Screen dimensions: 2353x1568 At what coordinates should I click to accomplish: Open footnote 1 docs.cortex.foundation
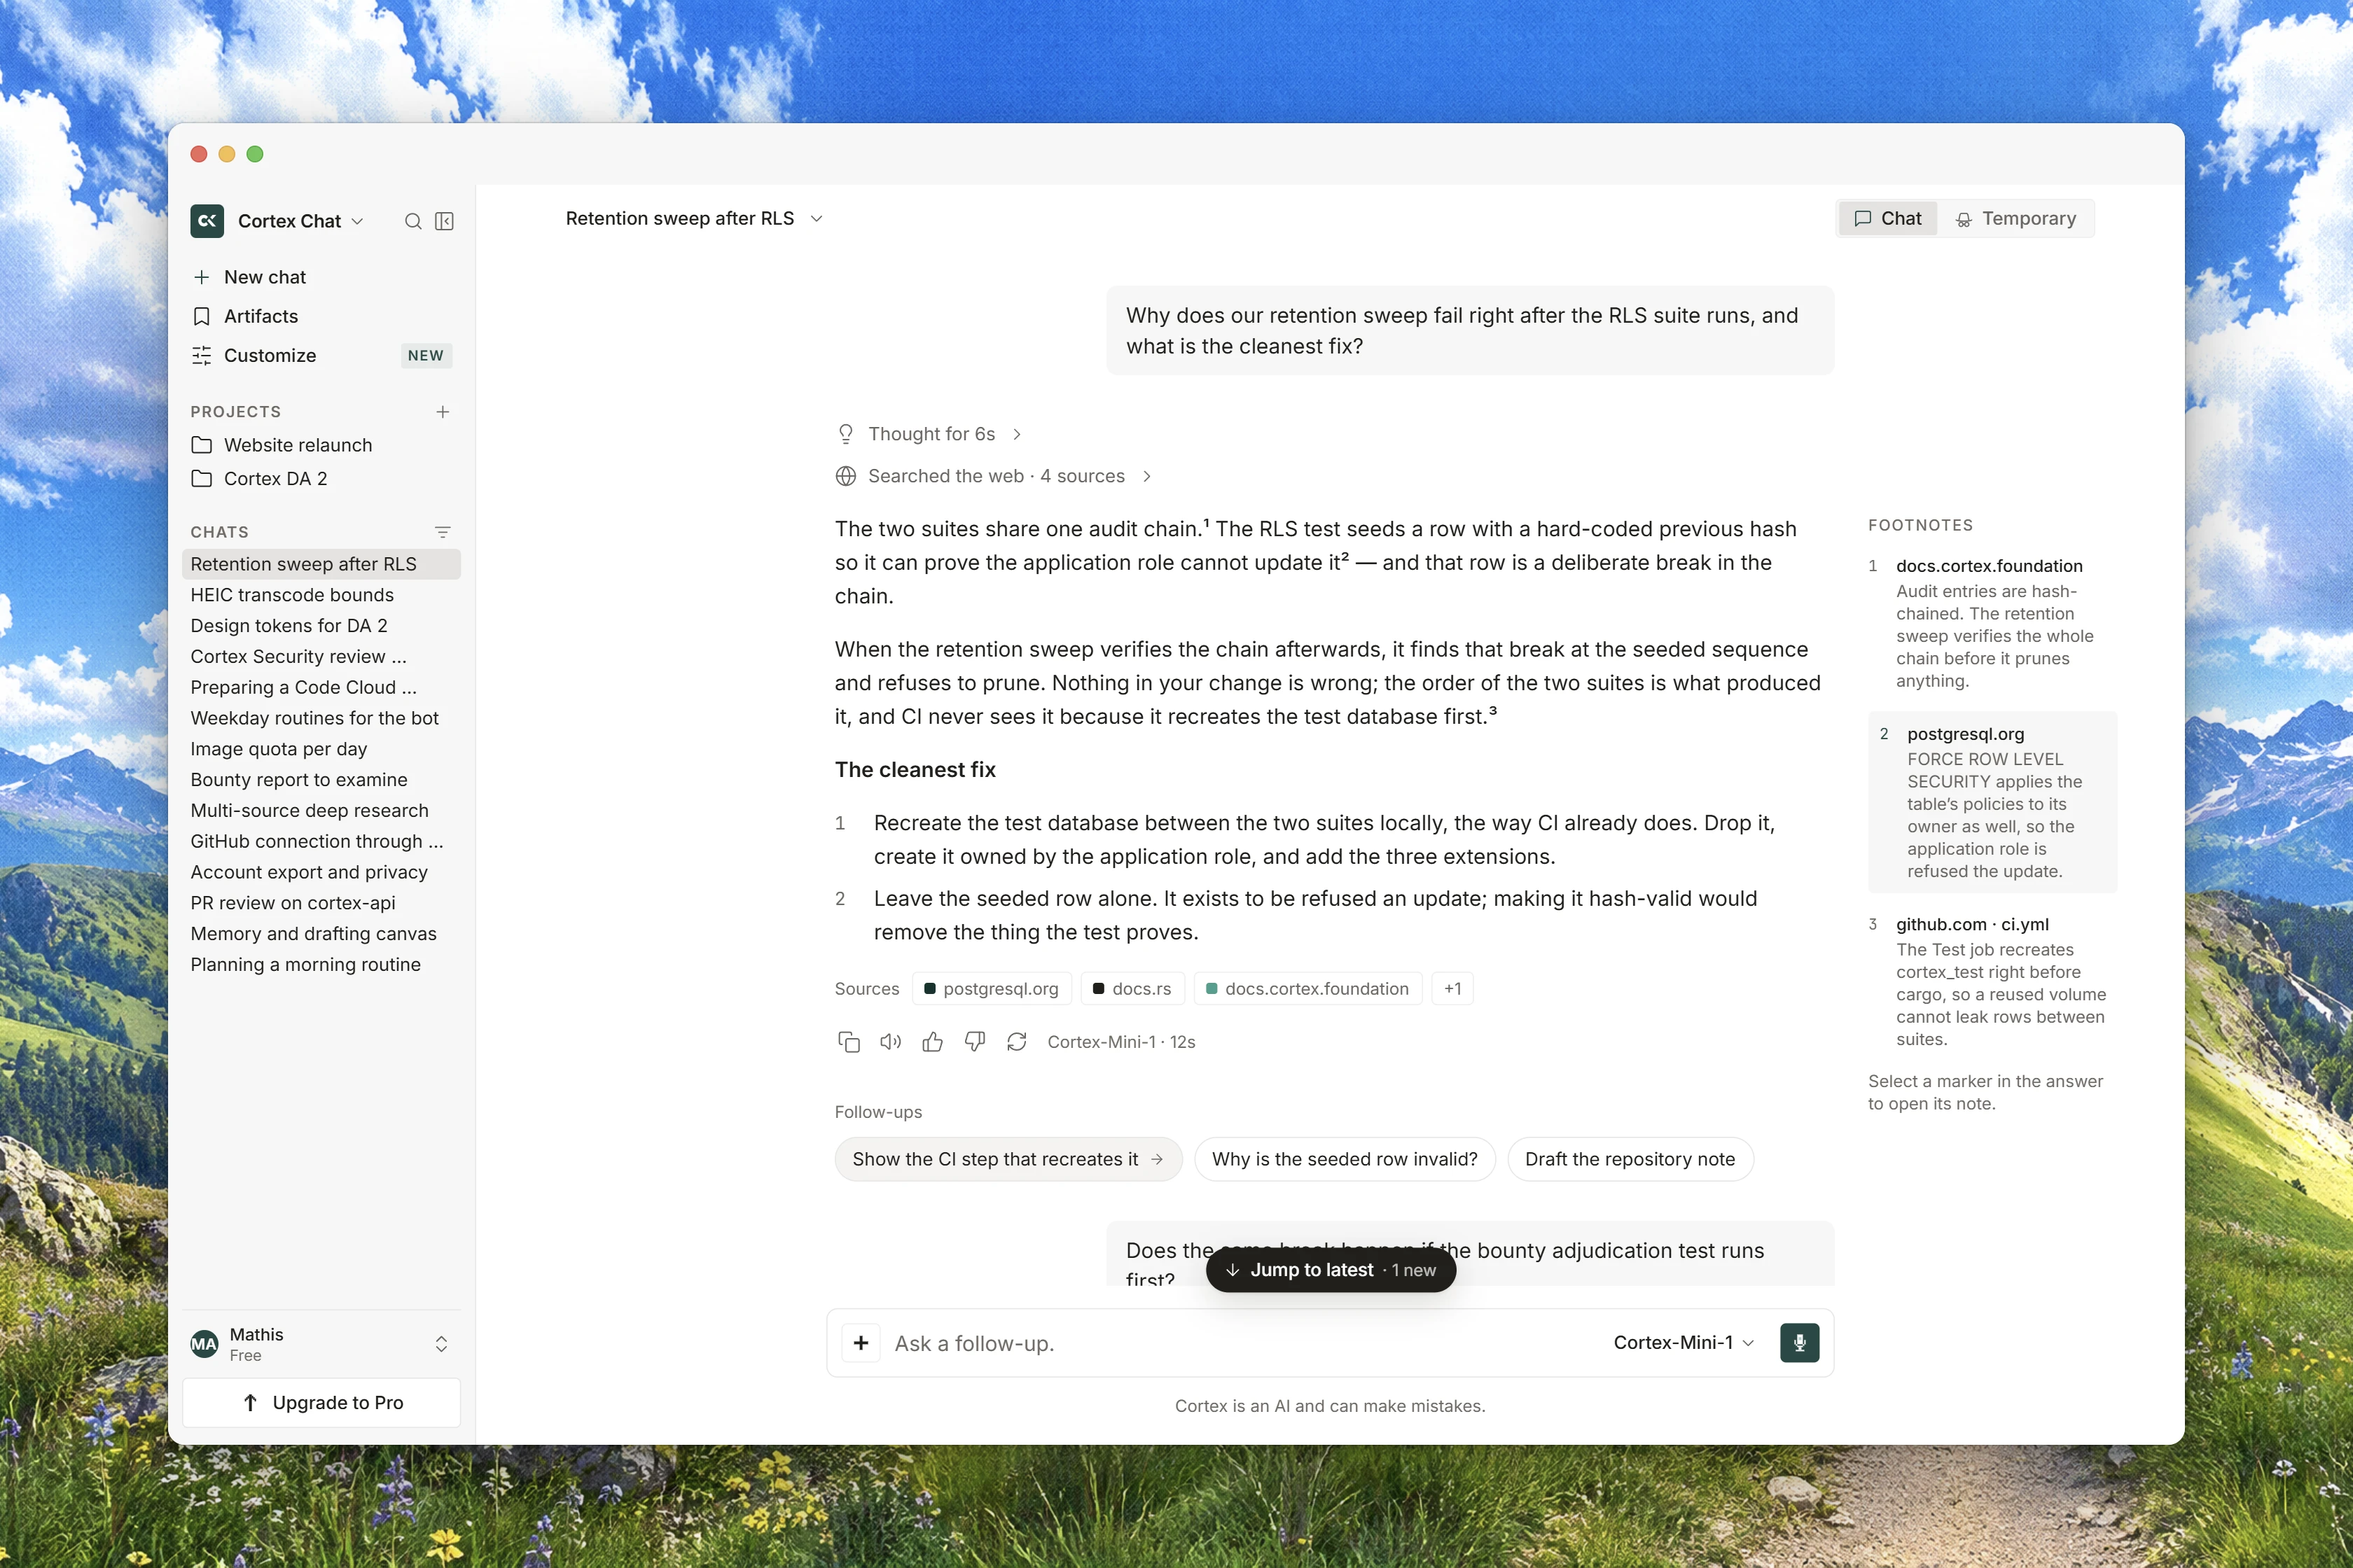[1991, 623]
